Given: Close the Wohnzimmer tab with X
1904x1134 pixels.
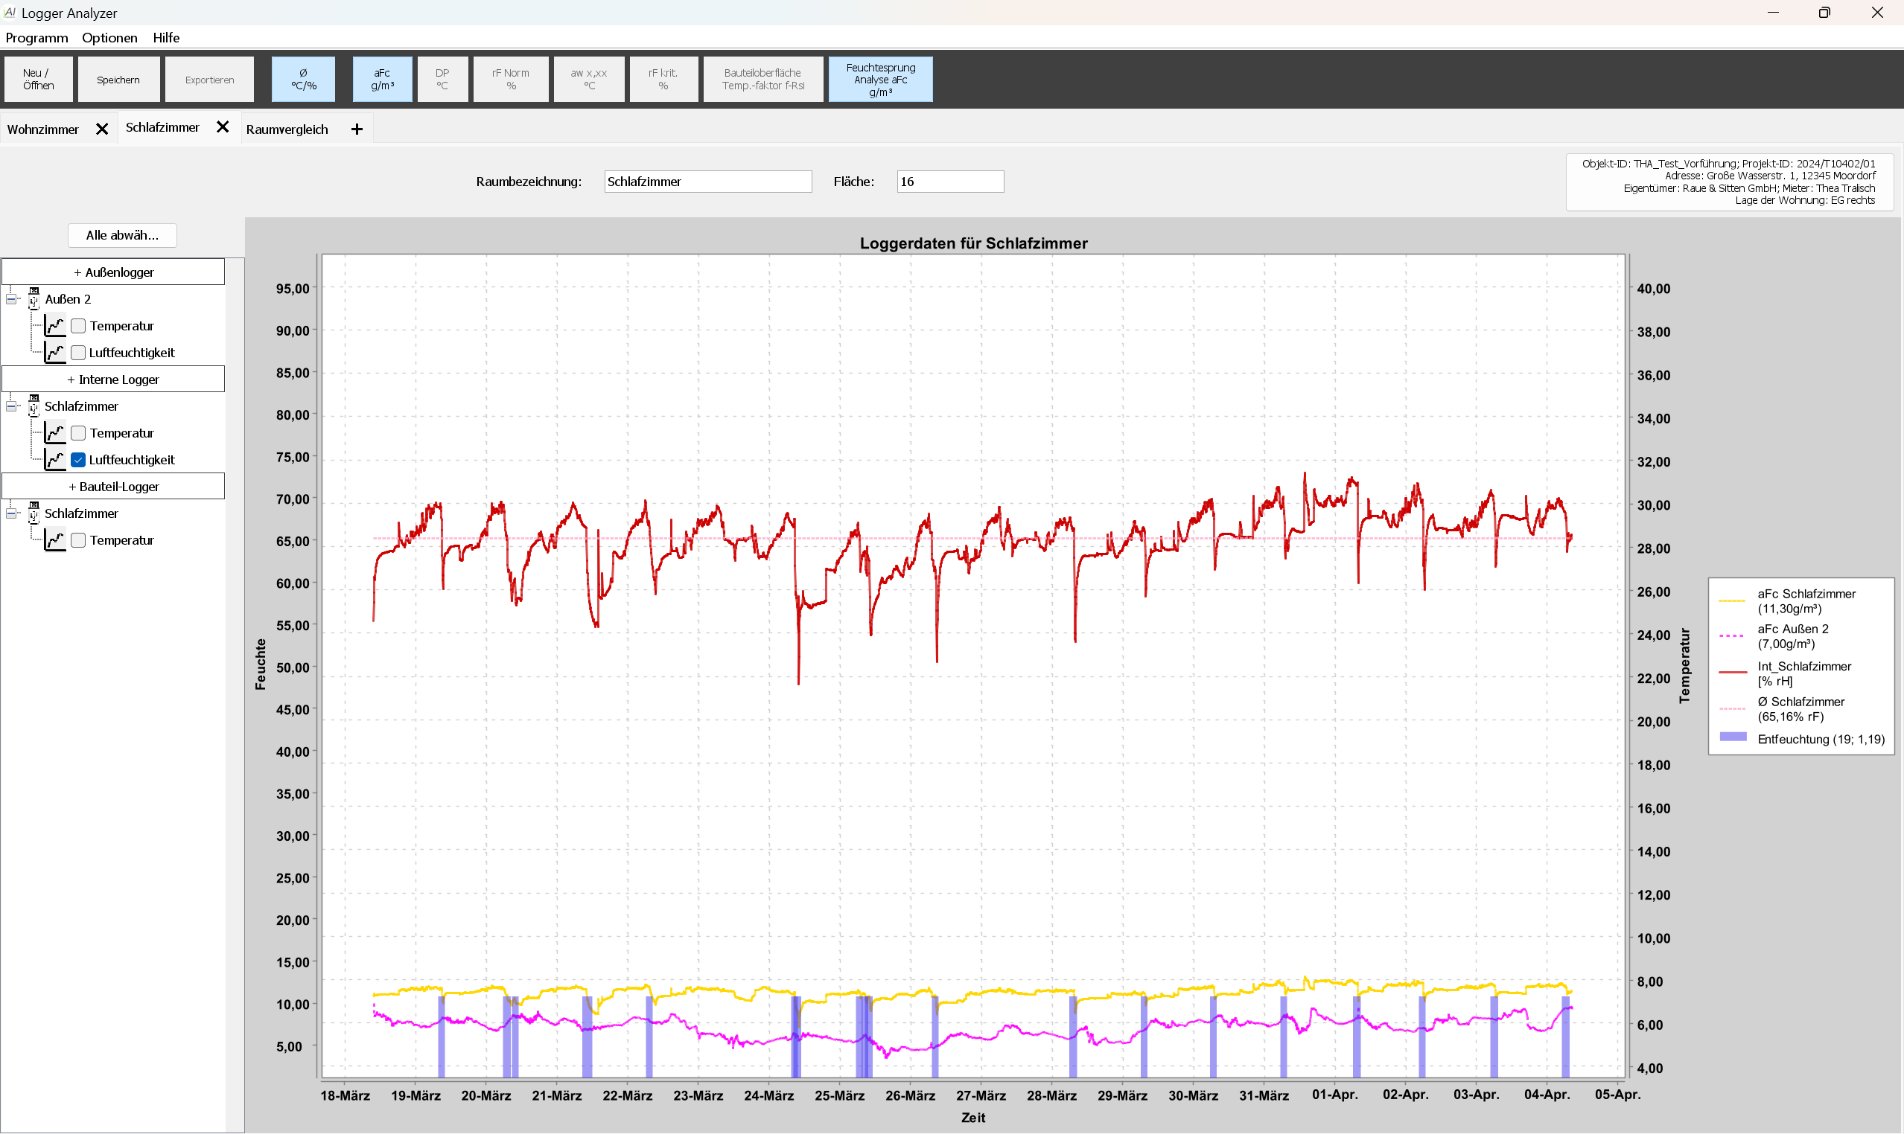Looking at the screenshot, I should click(x=102, y=129).
